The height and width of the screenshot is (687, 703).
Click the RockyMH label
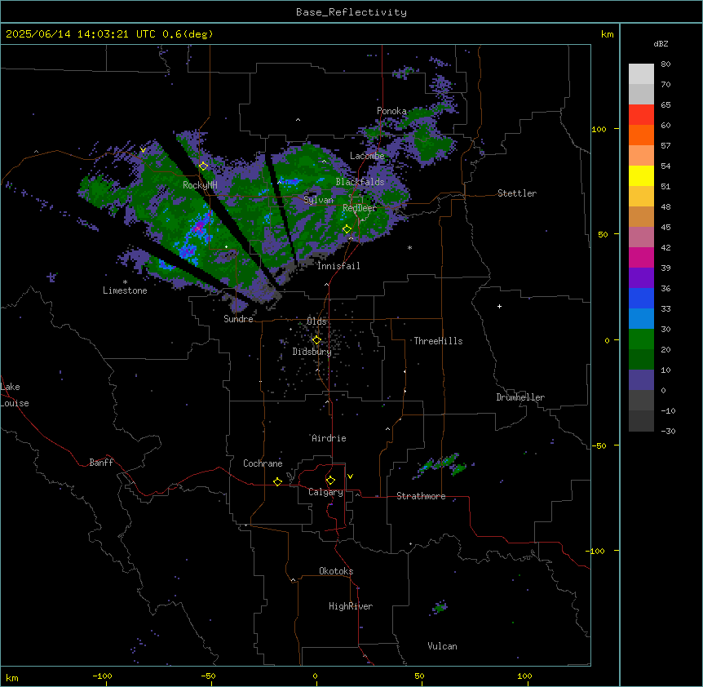pos(200,185)
